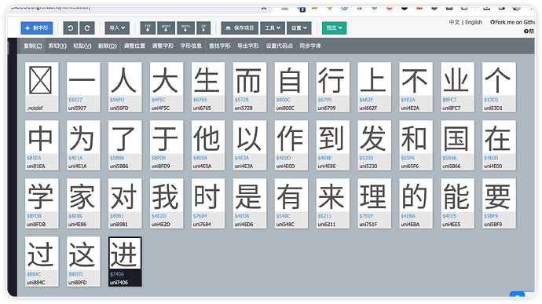Click 查找字形 find glyph item

(219, 46)
